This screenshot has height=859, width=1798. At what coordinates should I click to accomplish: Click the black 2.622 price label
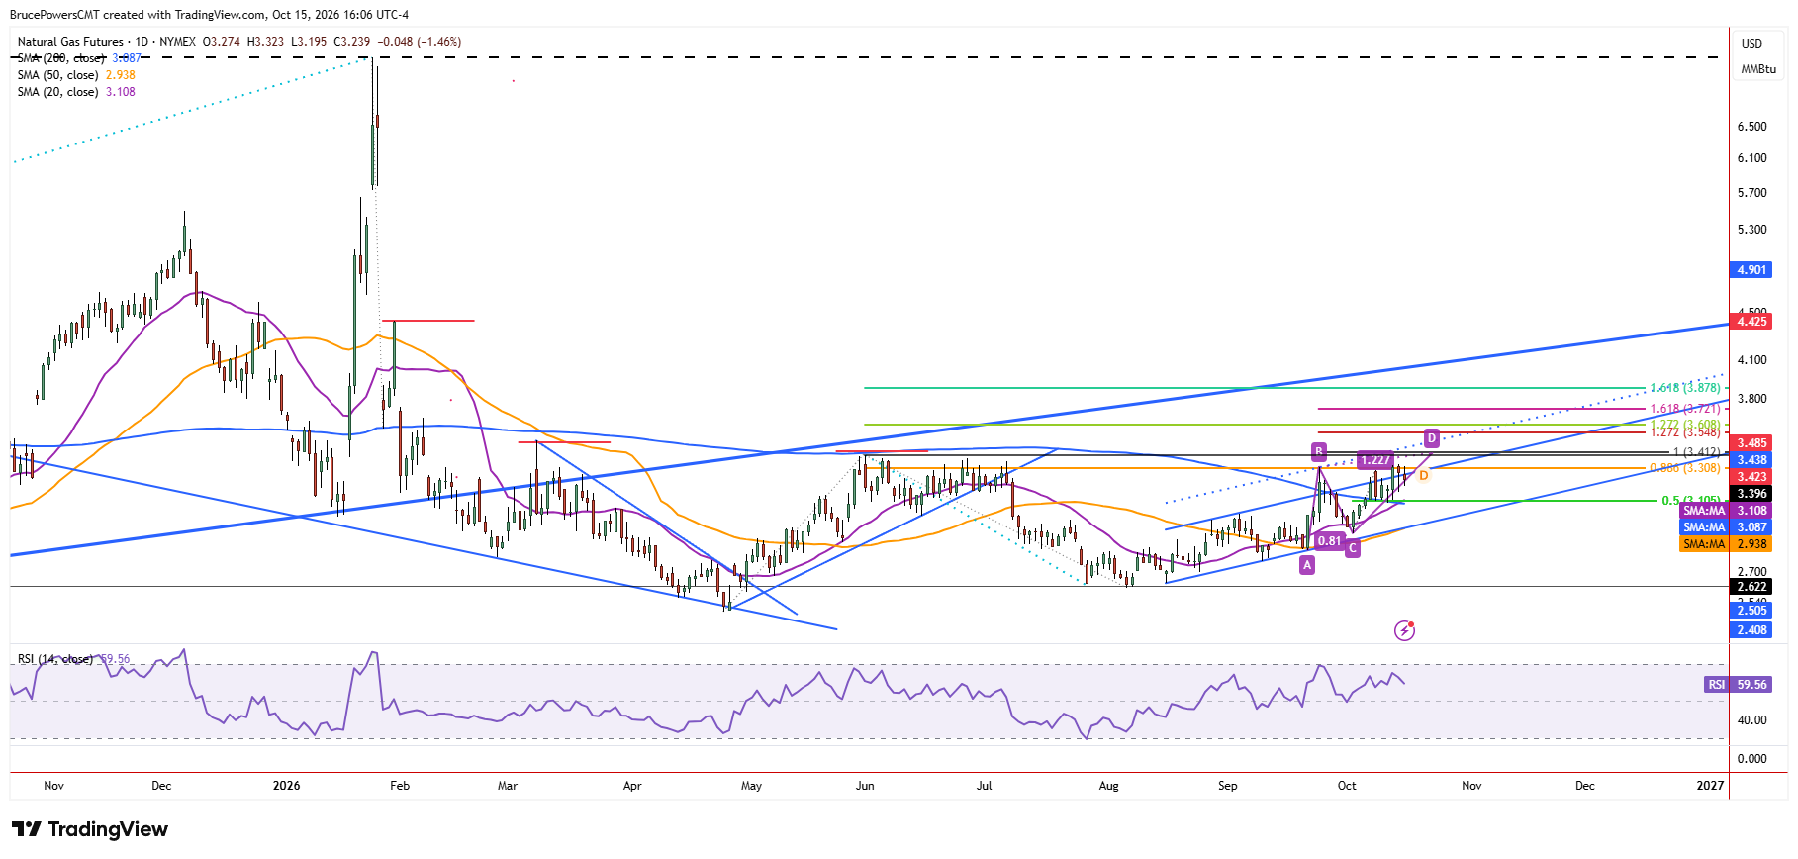[1750, 587]
